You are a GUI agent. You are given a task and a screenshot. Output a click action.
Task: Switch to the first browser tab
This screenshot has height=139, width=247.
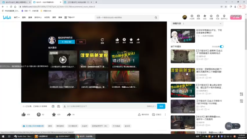pyautogui.click(x=16, y=2)
